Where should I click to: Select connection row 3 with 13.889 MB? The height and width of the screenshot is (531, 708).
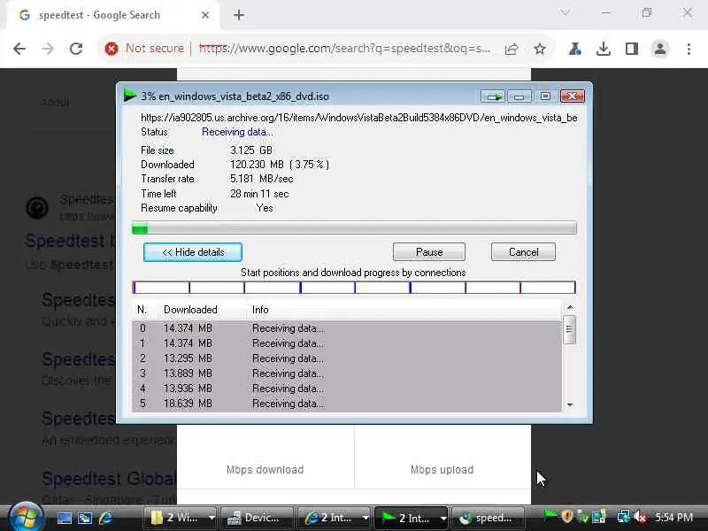pos(347,373)
